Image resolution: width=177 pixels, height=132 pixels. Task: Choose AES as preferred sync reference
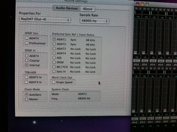point(54,58)
